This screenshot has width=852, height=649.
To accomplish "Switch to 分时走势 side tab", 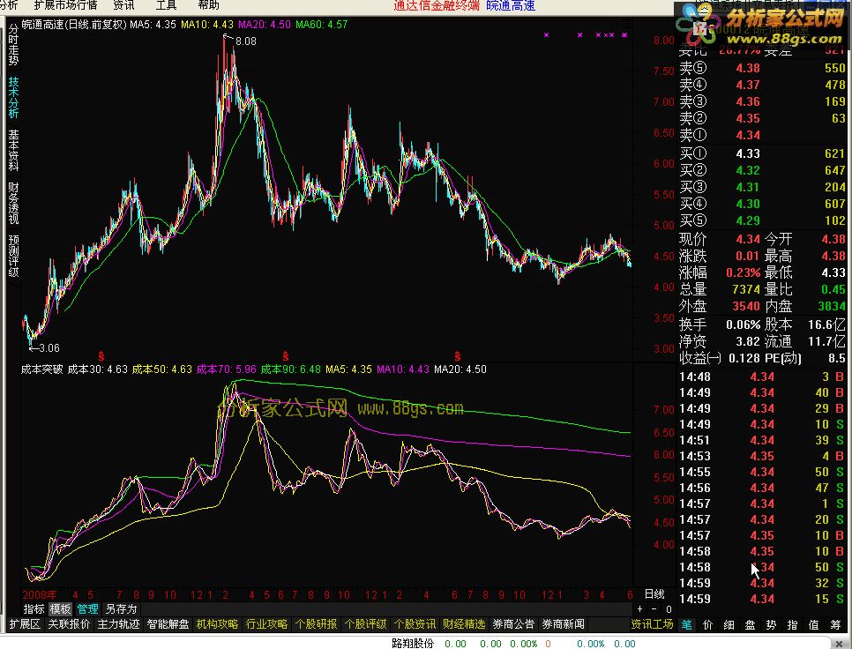I will tap(13, 45).
